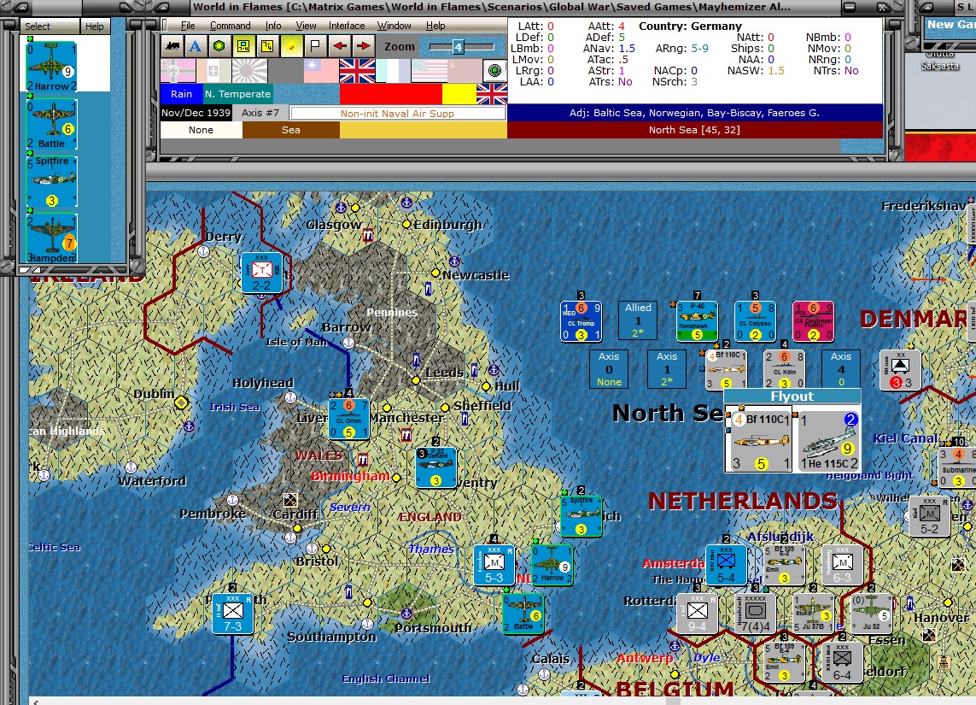Toggle the yellow unit counter 7-4 toolbar button
The height and width of the screenshot is (705, 976).
click(243, 46)
